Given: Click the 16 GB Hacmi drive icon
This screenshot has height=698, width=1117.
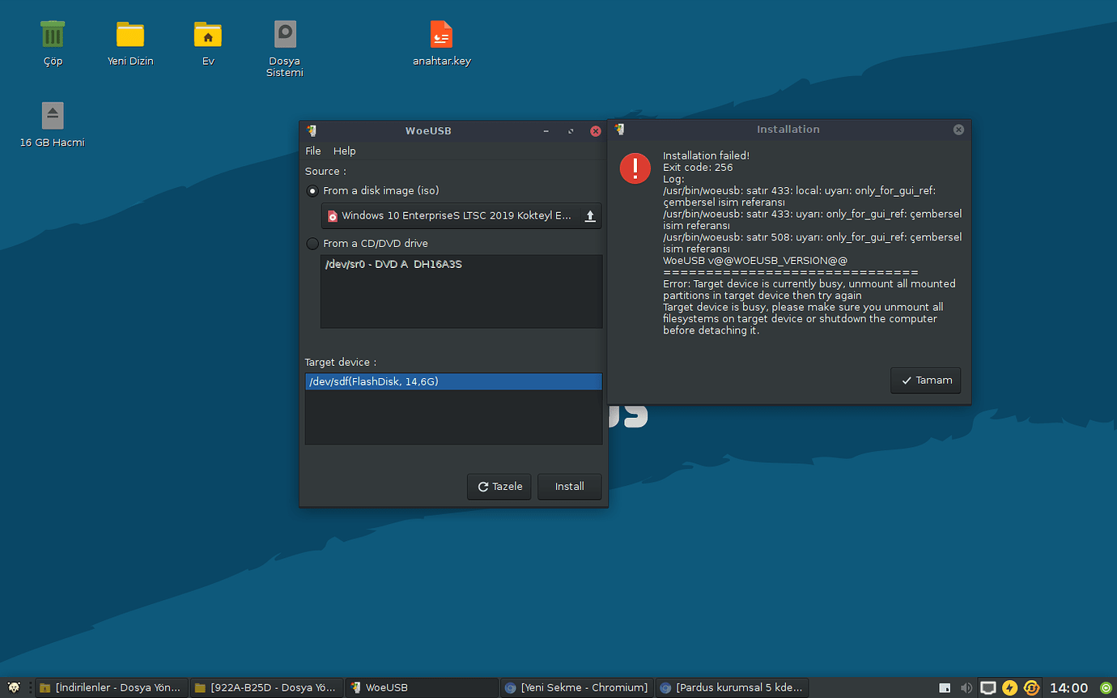Looking at the screenshot, I should tap(53, 116).
